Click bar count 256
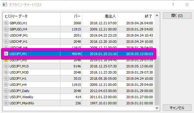Viewport: 194px width, 113px height. [x=78, y=103]
